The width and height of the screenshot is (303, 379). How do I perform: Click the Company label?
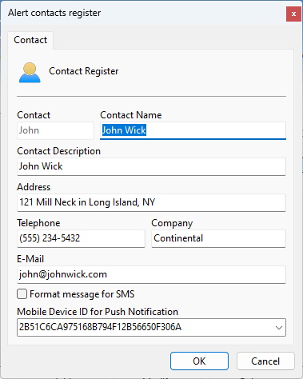click(172, 223)
